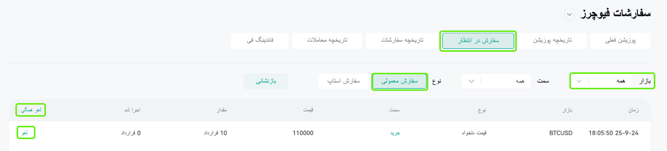Switch to the پوزیشن فعلی tab
Viewport: 667px width, 151px height.
[620, 41]
